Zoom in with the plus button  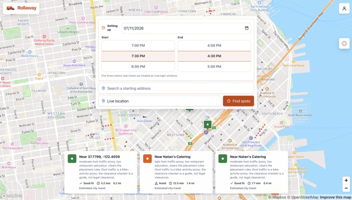(346, 180)
